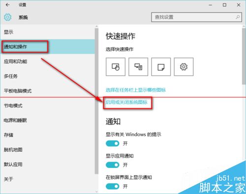246x194 pixels.
Task: Click the sidebar scroll up arrow
Action: (x=96, y=27)
